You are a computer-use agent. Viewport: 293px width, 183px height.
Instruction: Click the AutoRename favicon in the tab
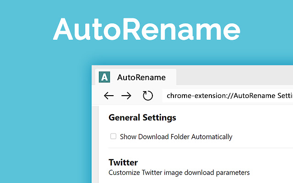coord(104,77)
